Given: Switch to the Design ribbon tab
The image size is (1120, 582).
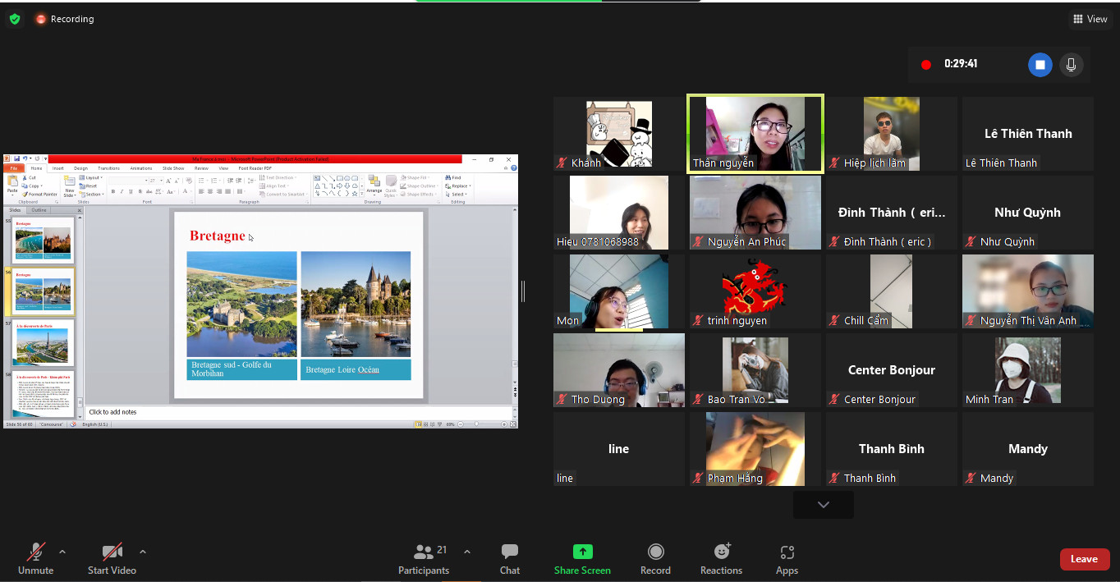Looking at the screenshot, I should pos(80,168).
